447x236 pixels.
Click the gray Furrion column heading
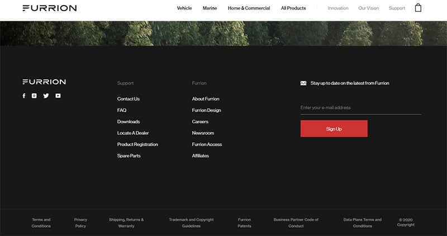pos(199,83)
